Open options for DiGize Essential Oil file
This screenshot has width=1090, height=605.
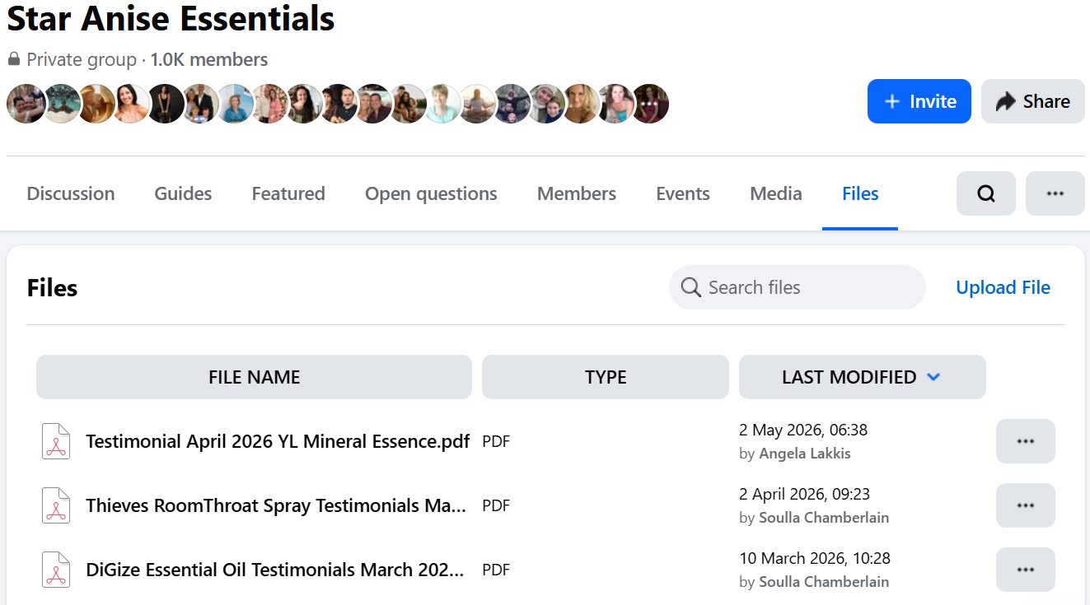[1025, 570]
